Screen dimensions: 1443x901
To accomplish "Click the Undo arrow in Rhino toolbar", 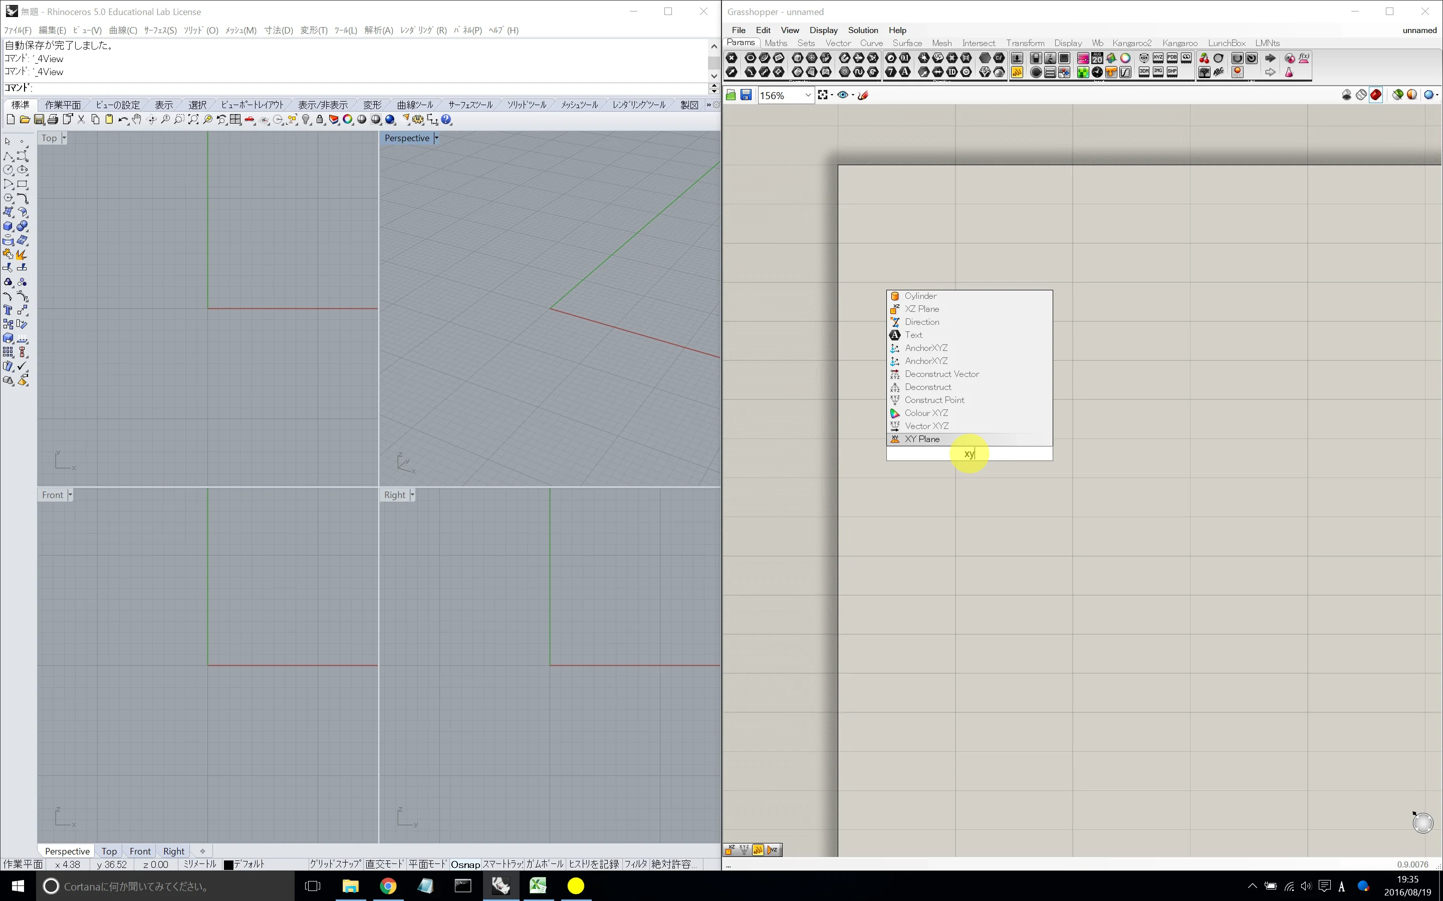I will [x=123, y=120].
